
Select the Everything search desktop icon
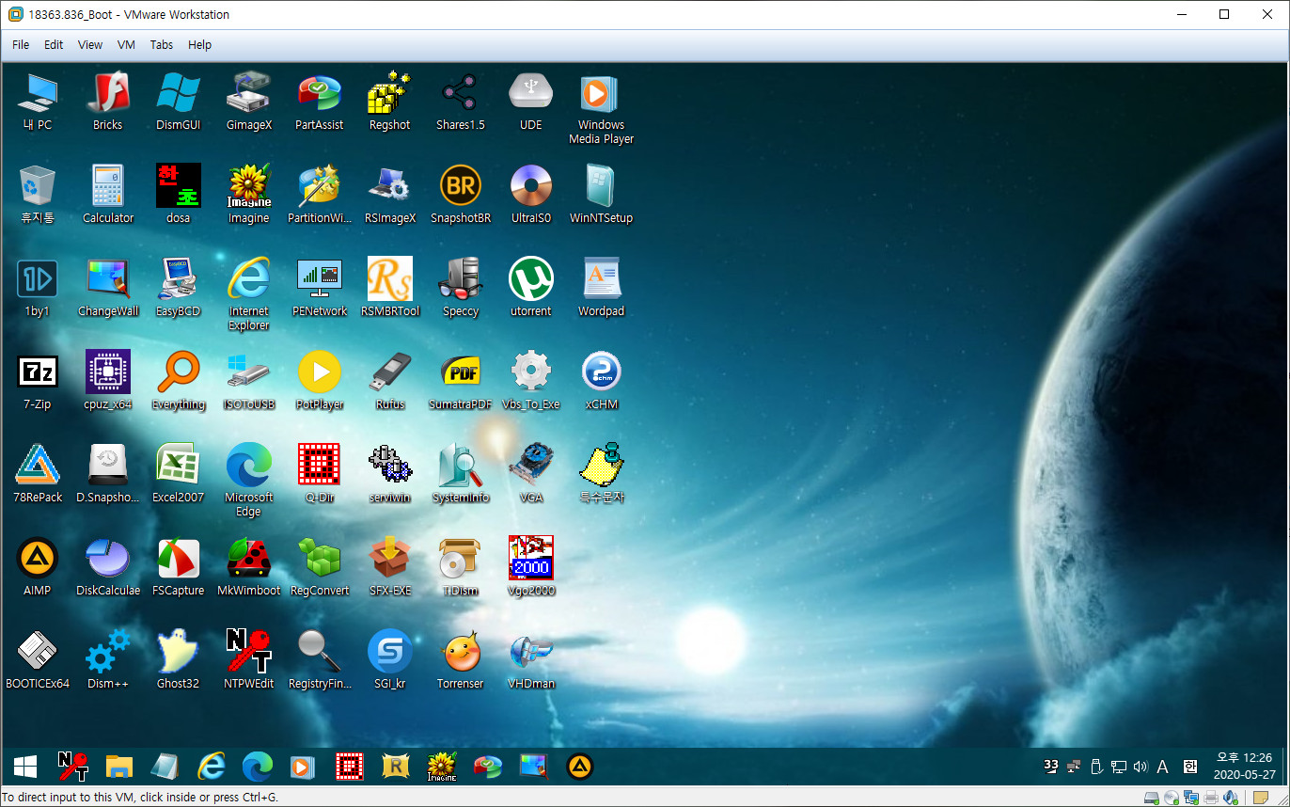click(179, 381)
